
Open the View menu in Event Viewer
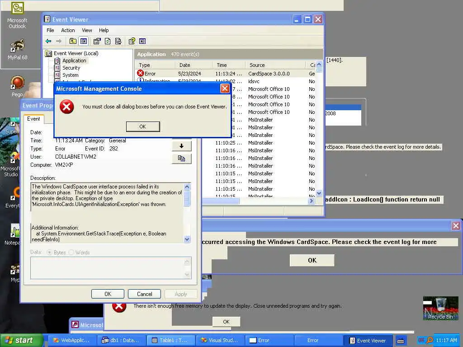[x=87, y=30]
